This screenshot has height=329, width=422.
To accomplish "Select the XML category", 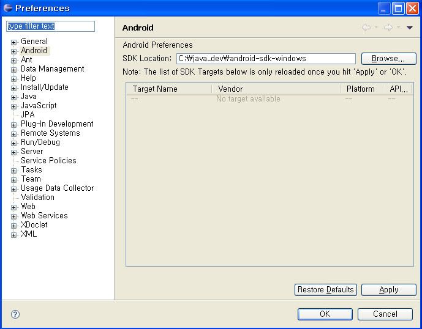I will coord(29,234).
